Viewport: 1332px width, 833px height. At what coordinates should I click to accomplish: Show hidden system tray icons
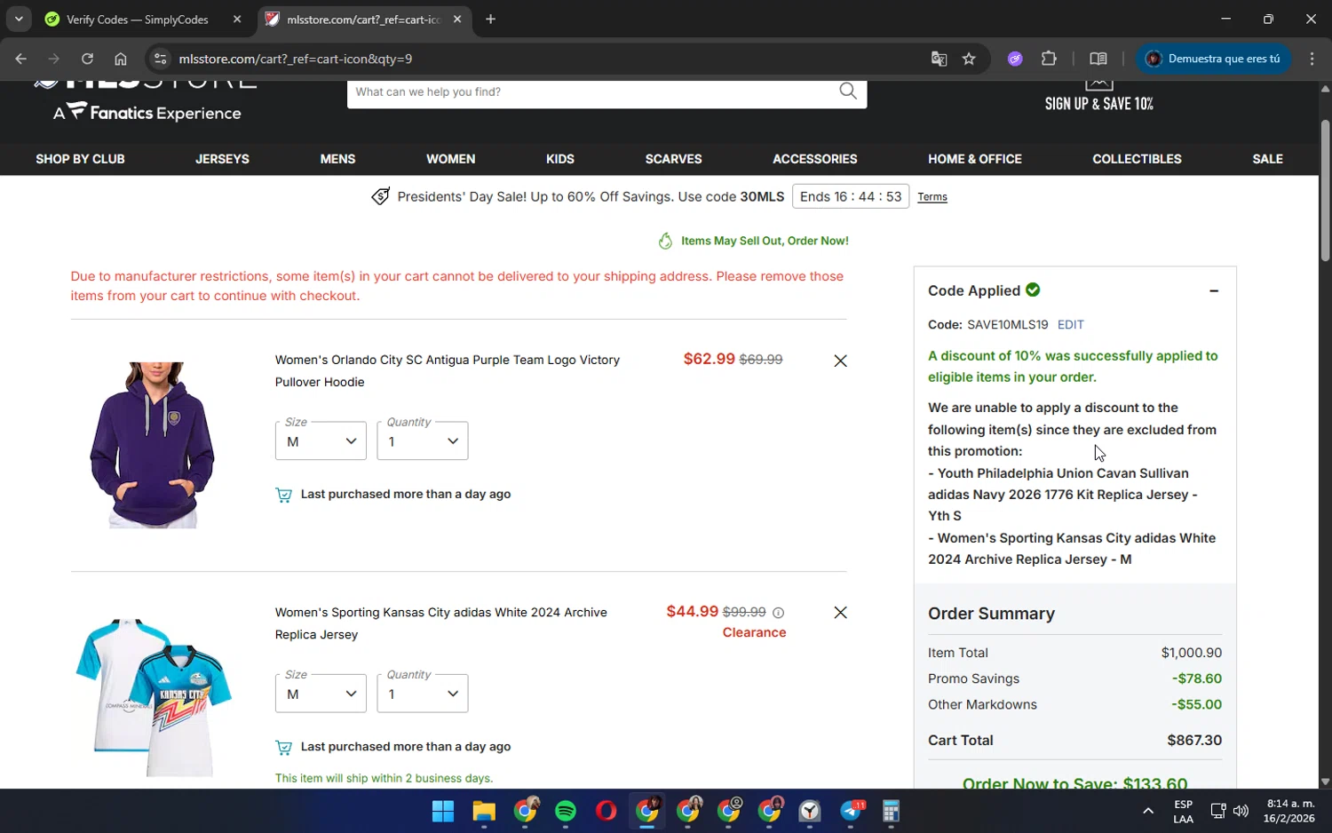pyautogui.click(x=1147, y=811)
